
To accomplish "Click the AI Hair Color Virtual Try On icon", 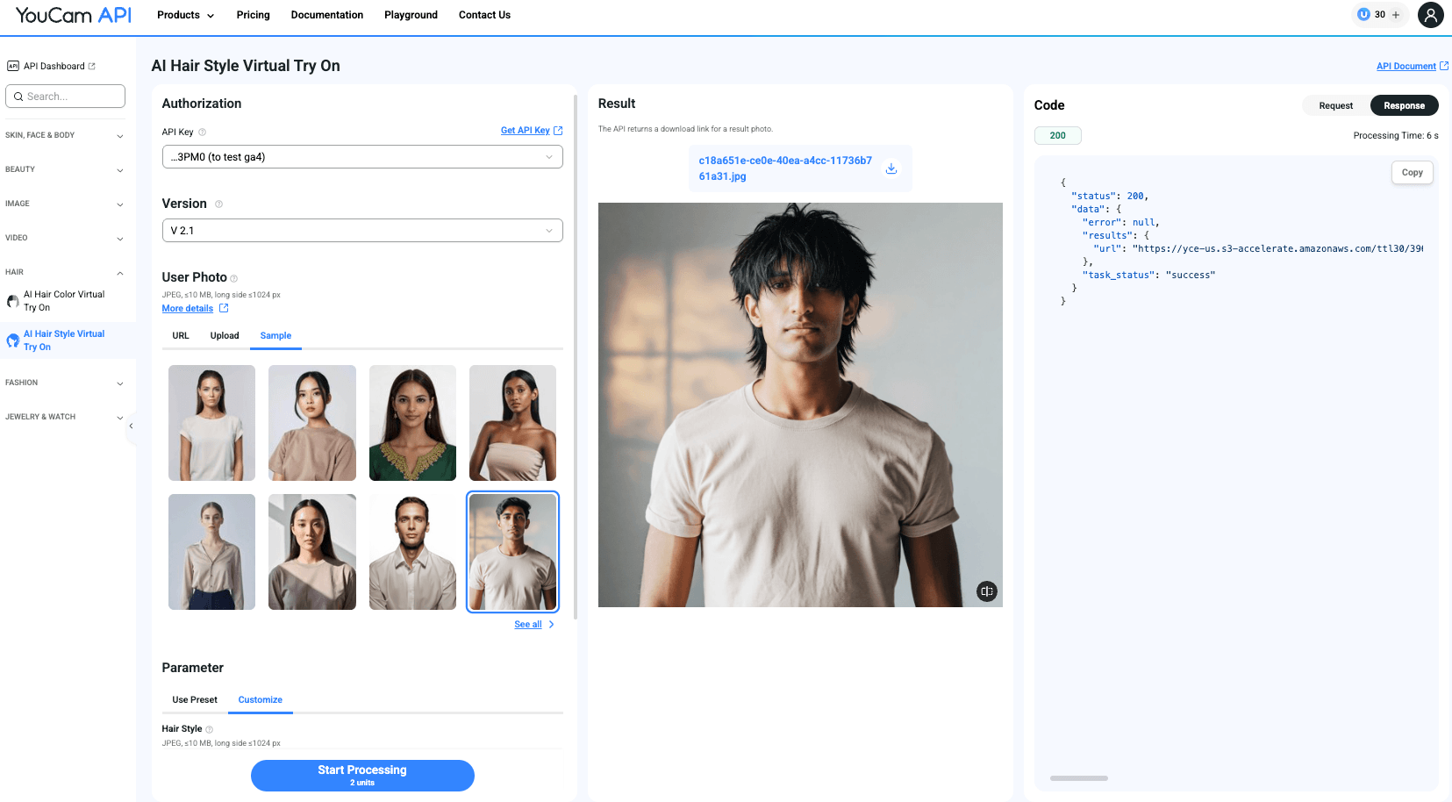I will click(x=13, y=301).
